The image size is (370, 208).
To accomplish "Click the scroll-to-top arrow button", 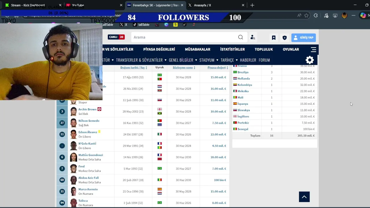I will pos(304,197).
